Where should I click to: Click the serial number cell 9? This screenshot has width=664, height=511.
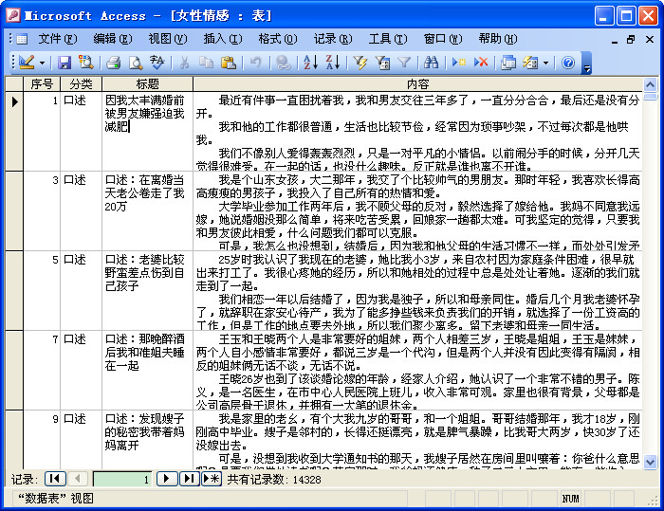pyautogui.click(x=42, y=440)
